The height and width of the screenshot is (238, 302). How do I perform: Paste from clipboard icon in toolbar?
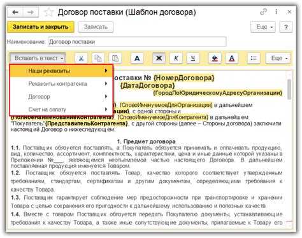click(x=115, y=58)
